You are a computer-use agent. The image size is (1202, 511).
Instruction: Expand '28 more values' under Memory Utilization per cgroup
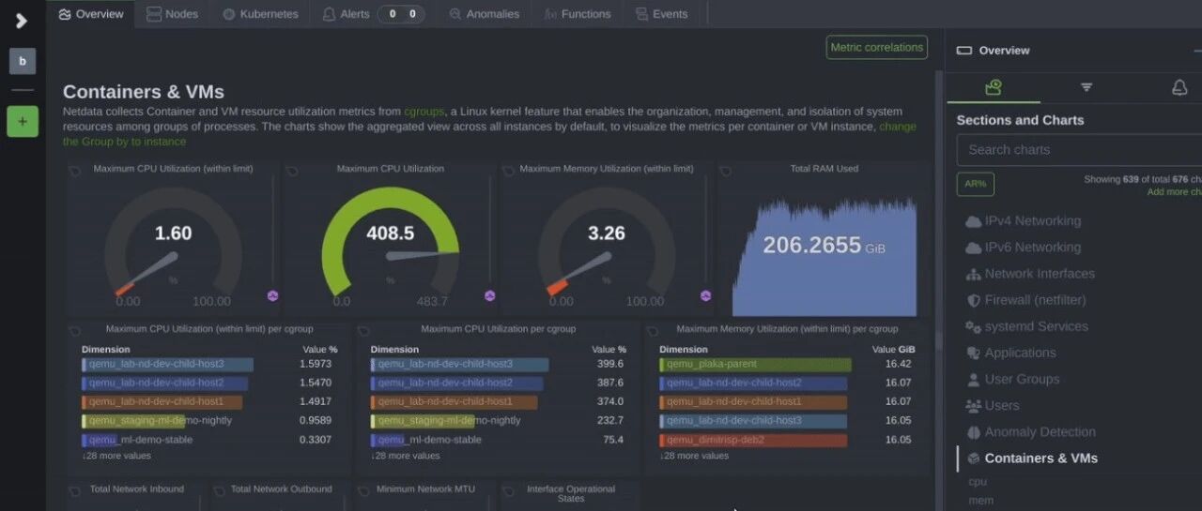tap(694, 456)
